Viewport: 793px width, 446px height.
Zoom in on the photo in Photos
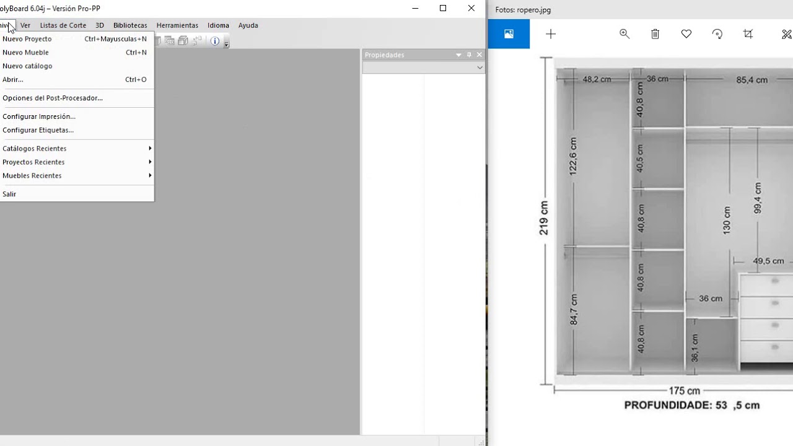(x=624, y=34)
